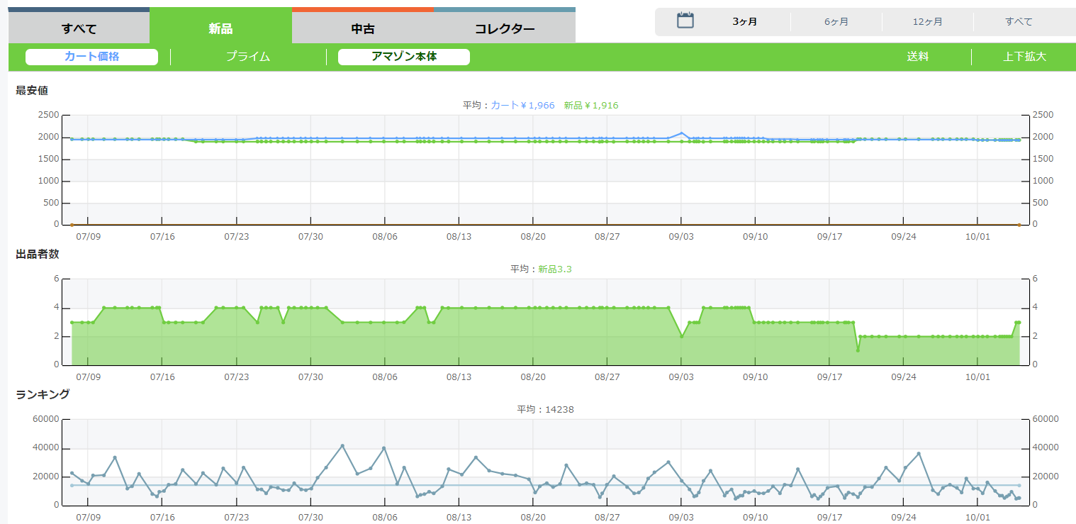
Task: Click the price spike near 09/03
Action: [x=681, y=133]
